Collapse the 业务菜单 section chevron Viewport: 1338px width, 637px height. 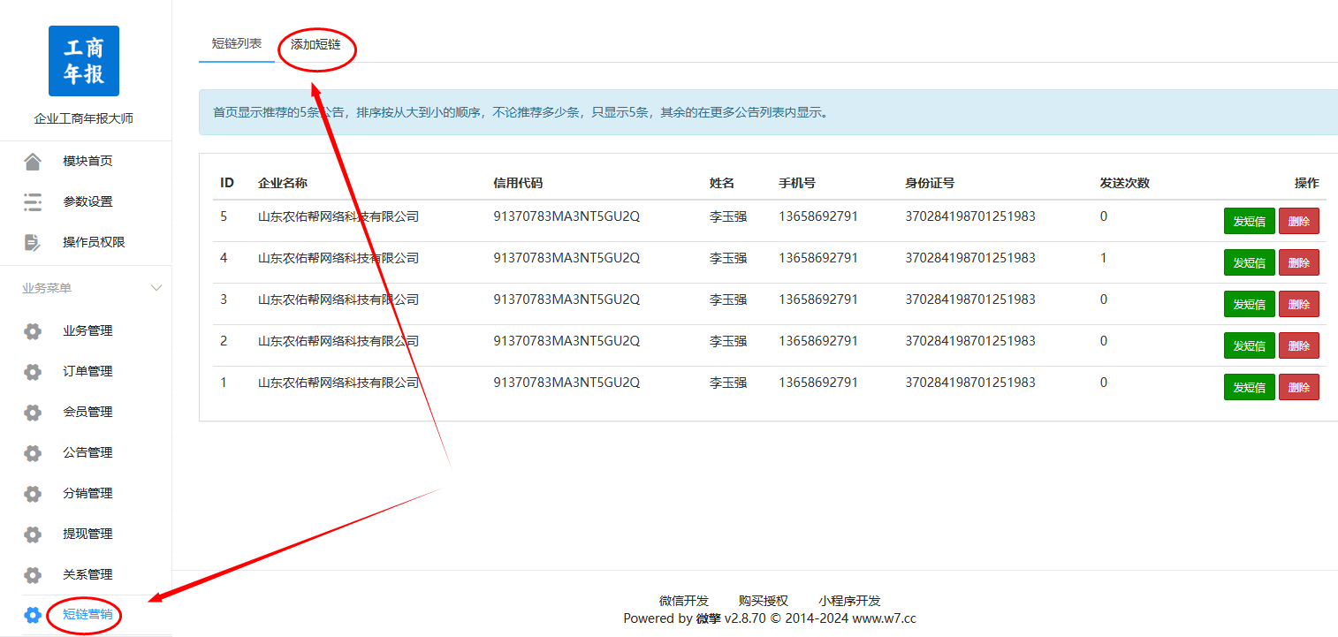pos(156,288)
